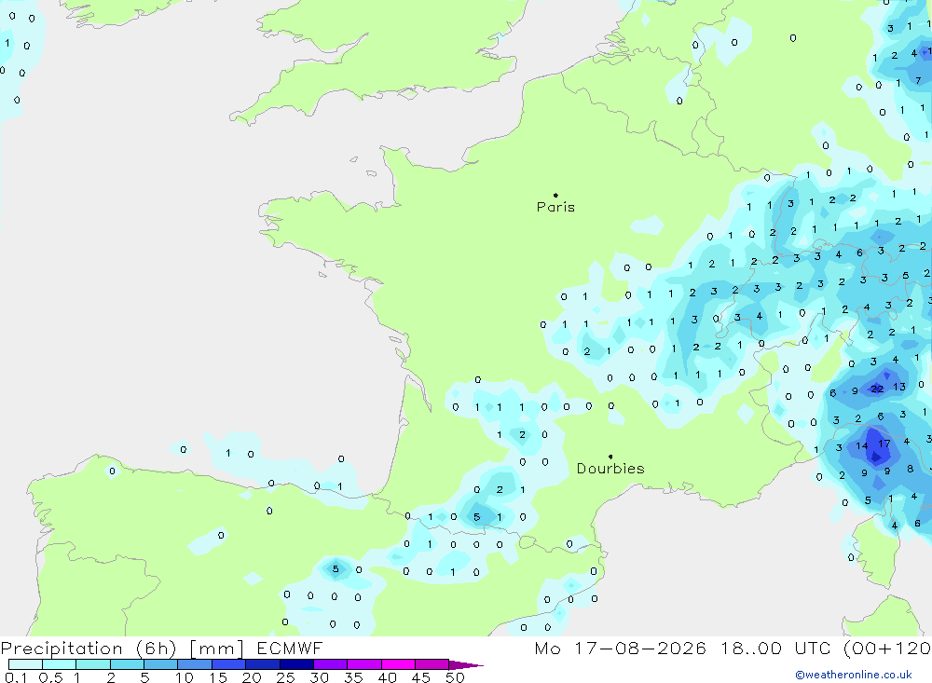
Task: Click the legend label '0.1'
Action: [16, 677]
